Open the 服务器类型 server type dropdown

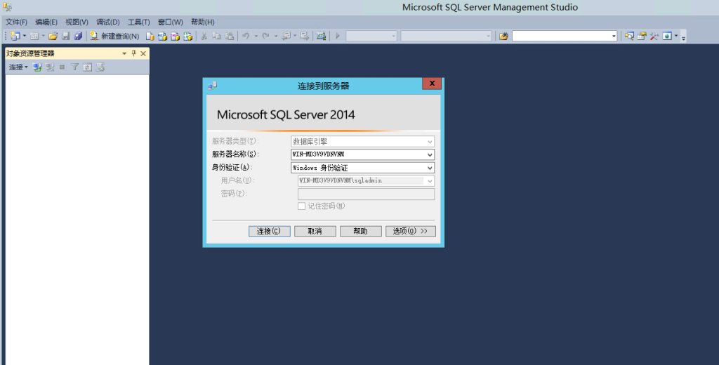[430, 142]
